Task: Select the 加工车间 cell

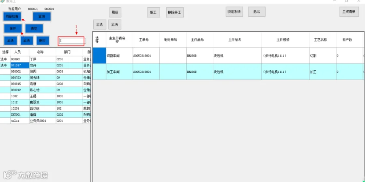Action: (x=119, y=72)
